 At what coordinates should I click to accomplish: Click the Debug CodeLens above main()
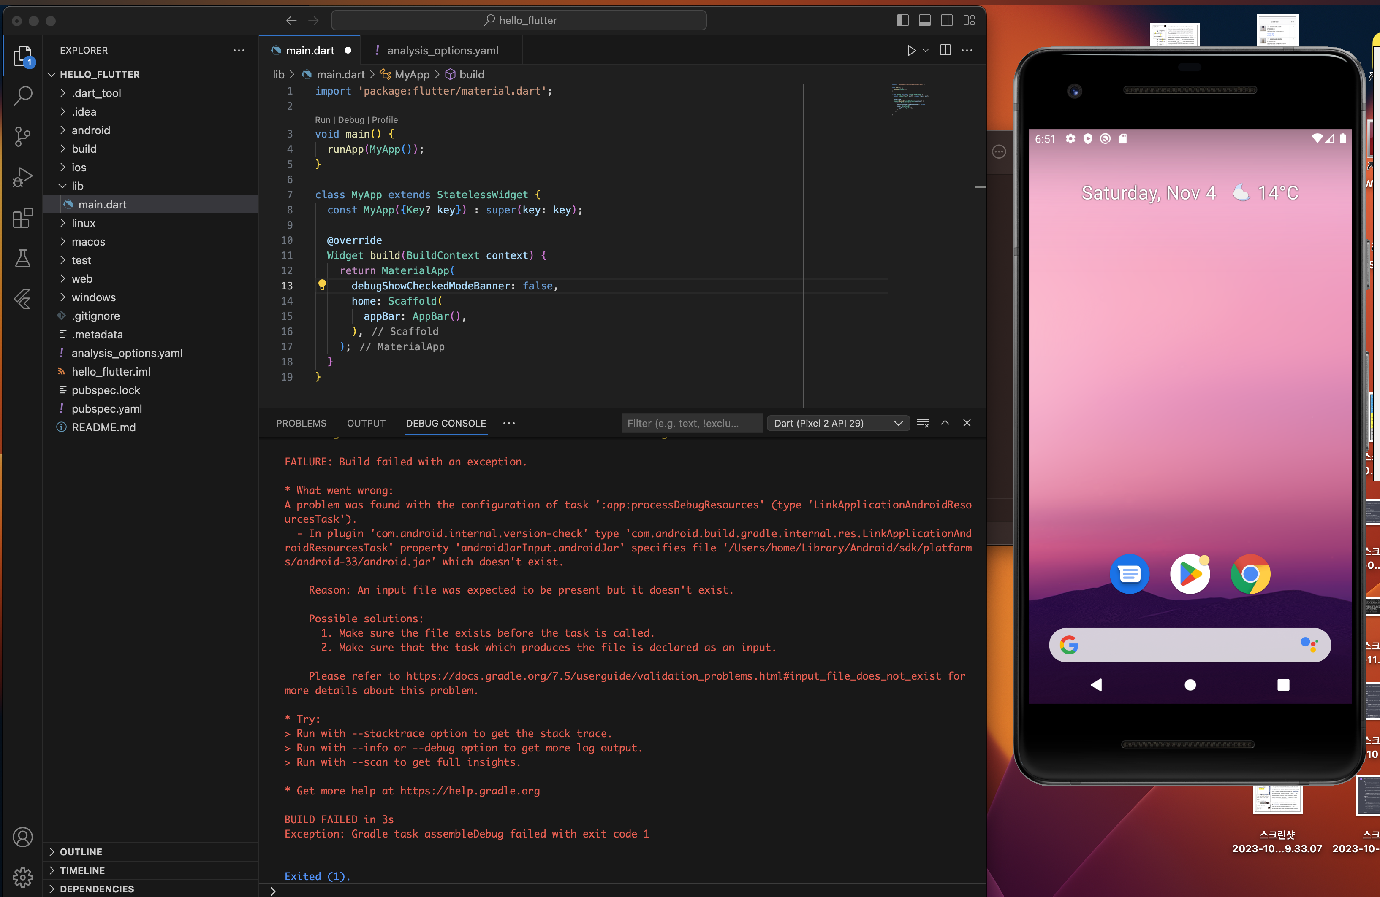click(x=351, y=120)
